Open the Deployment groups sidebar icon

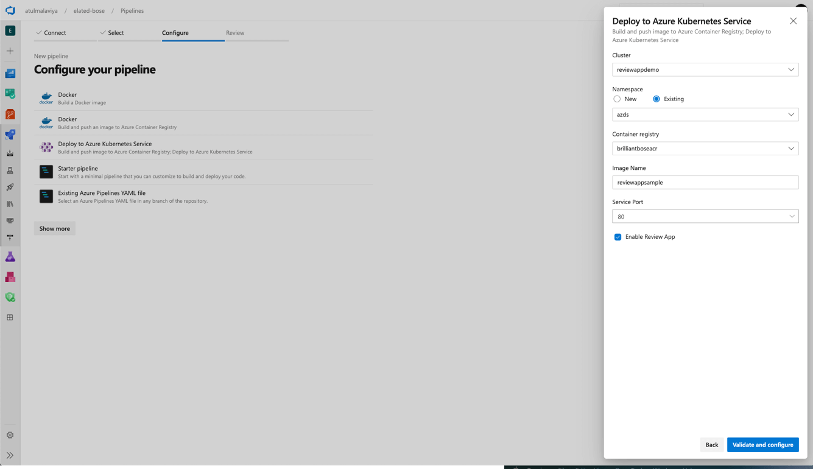10,238
